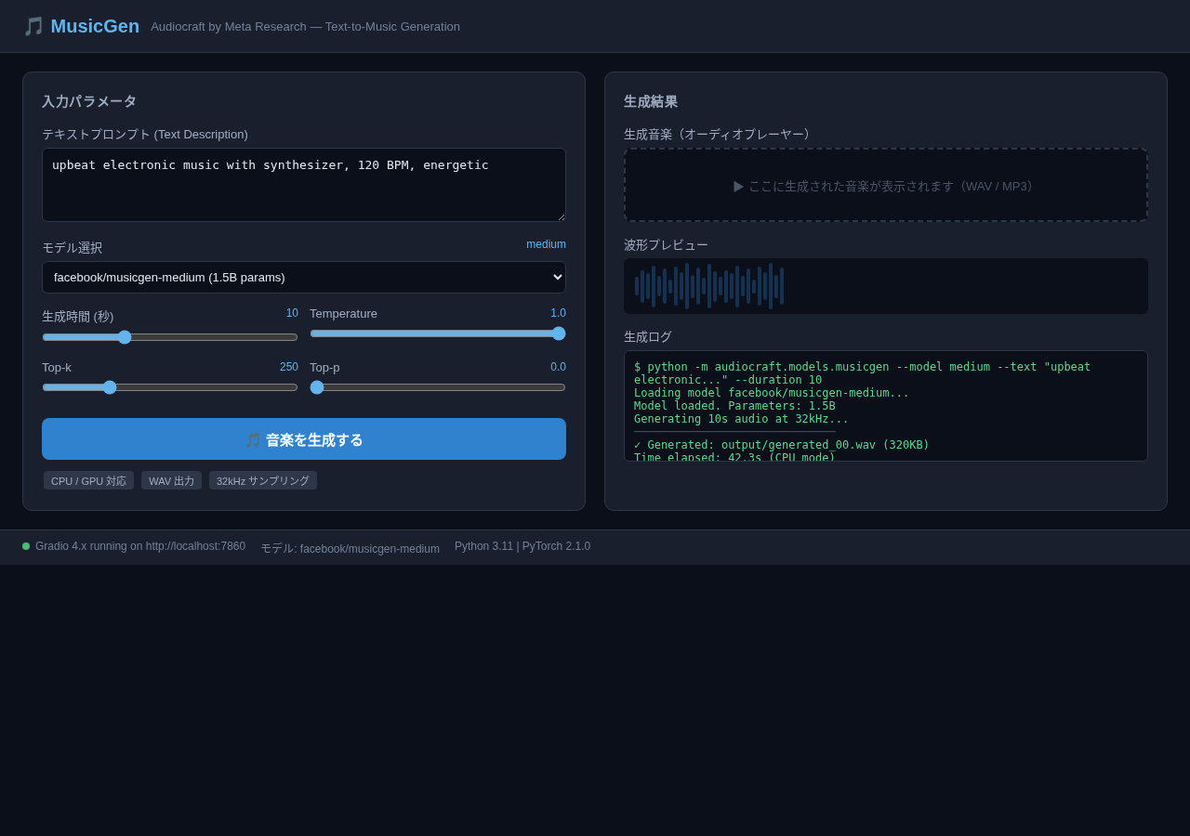Click the モデル選択 label

73,248
